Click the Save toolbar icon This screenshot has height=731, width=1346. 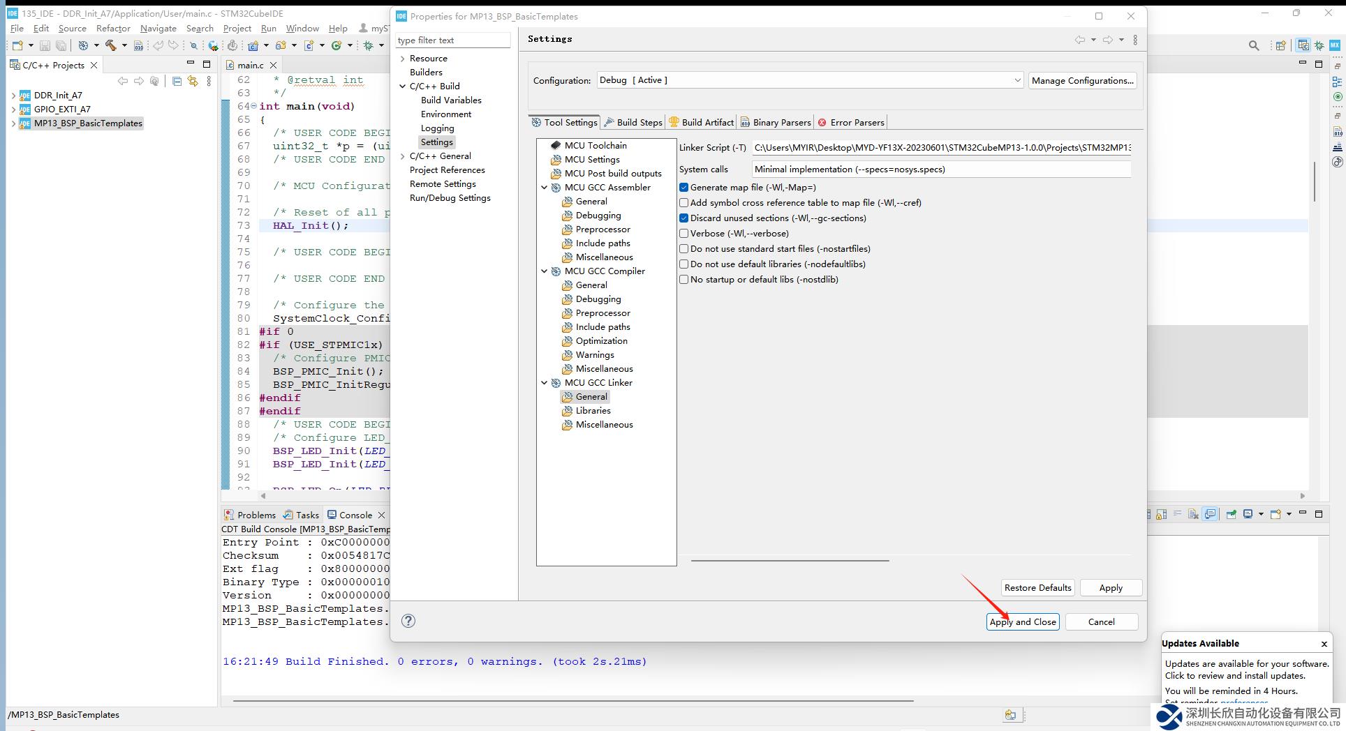coord(45,46)
